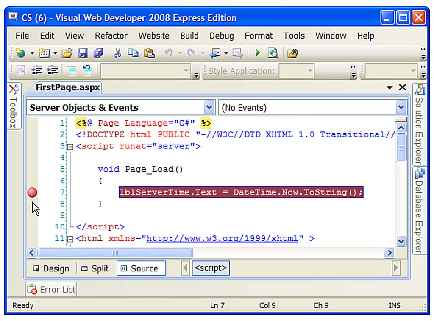434x321 pixels.
Task: Click the editor scroll down arrow
Action: (401, 241)
